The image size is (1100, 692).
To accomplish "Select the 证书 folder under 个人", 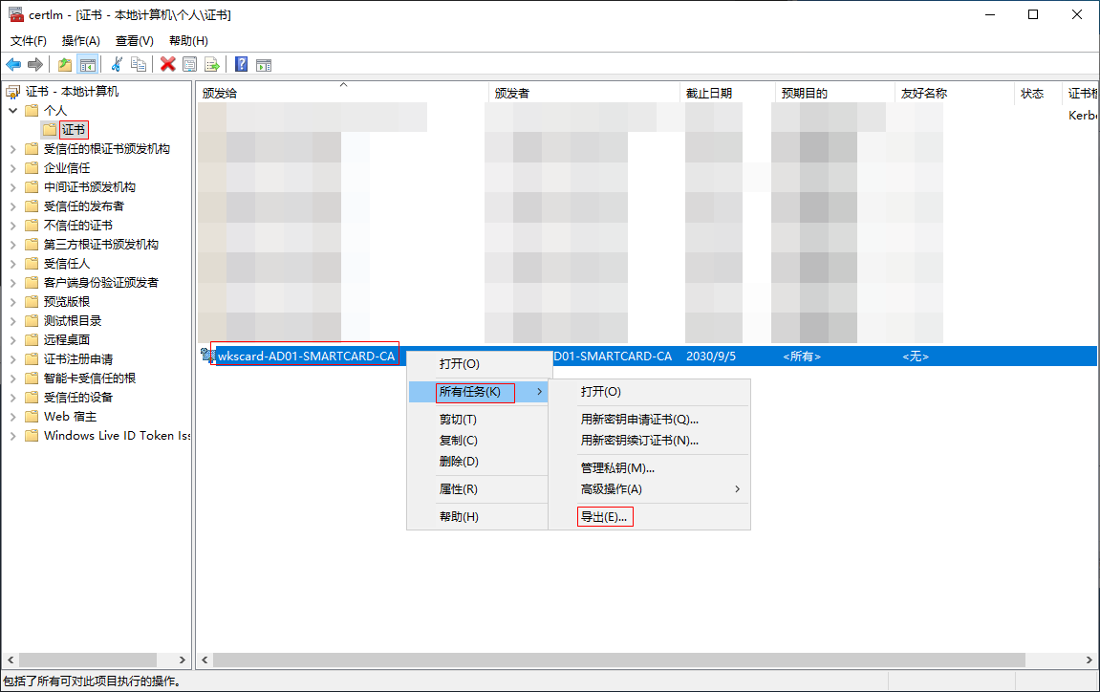I will coord(73,129).
